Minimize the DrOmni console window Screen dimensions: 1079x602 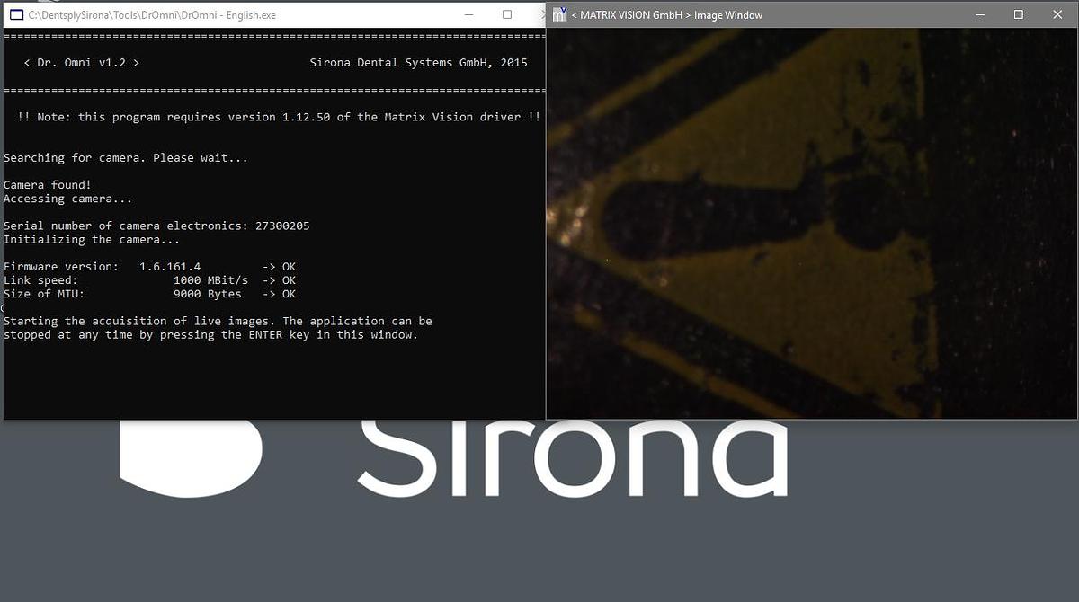tap(468, 15)
